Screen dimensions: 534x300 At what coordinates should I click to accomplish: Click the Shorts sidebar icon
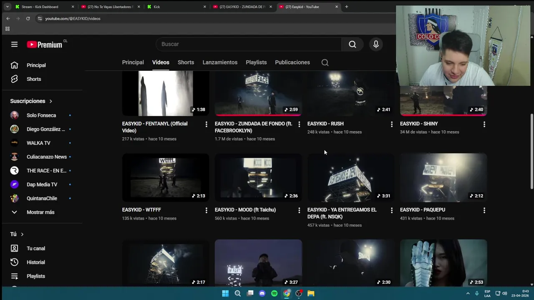click(14, 79)
